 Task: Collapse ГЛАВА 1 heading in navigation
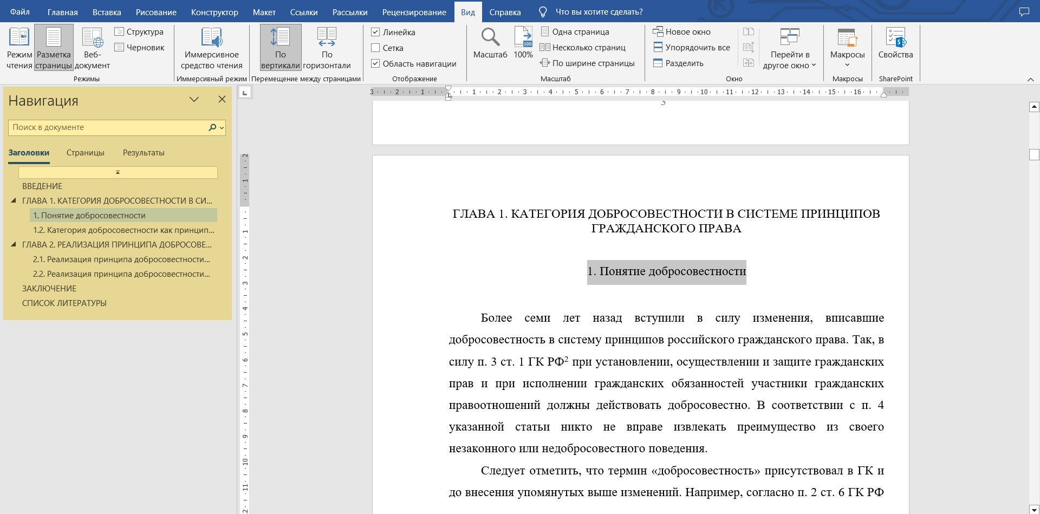click(x=14, y=200)
